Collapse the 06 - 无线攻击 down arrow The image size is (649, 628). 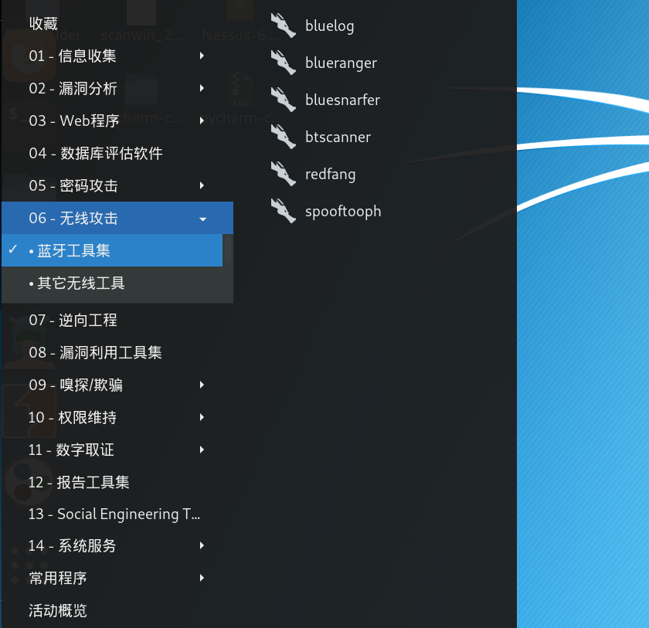pos(202,219)
